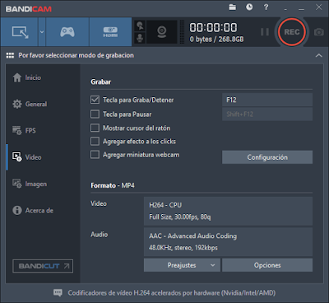Toggle mouse cursor effect icon in toolbar
The image size is (329, 303).
[140, 26]
